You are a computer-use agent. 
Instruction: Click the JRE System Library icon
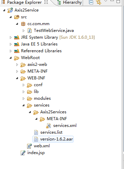coord(17,37)
